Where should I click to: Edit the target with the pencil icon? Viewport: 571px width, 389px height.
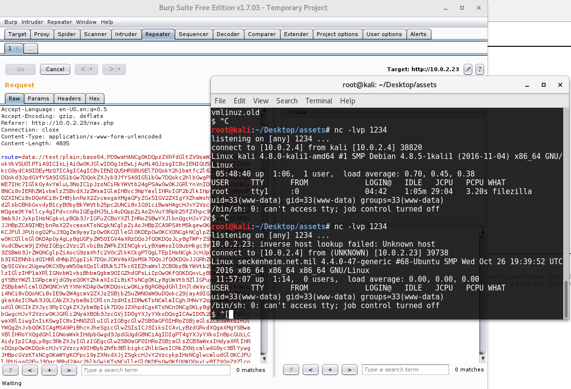click(x=468, y=69)
